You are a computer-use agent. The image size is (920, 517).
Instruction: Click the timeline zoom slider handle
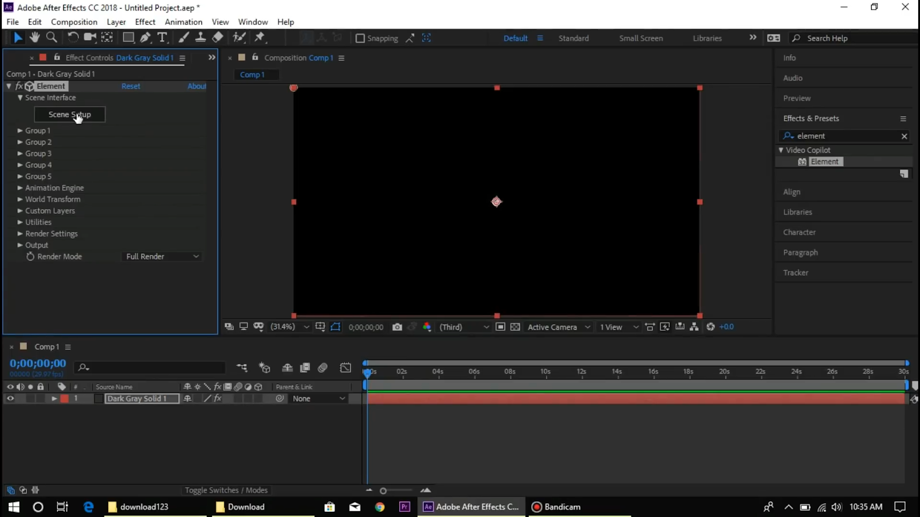(383, 491)
